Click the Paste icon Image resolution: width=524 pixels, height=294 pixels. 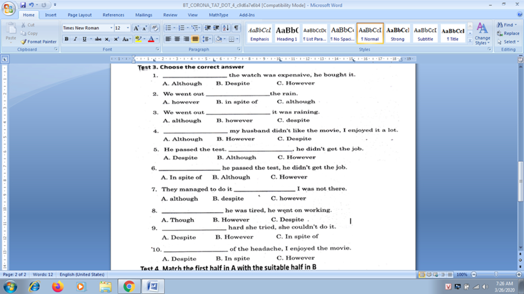(11, 30)
